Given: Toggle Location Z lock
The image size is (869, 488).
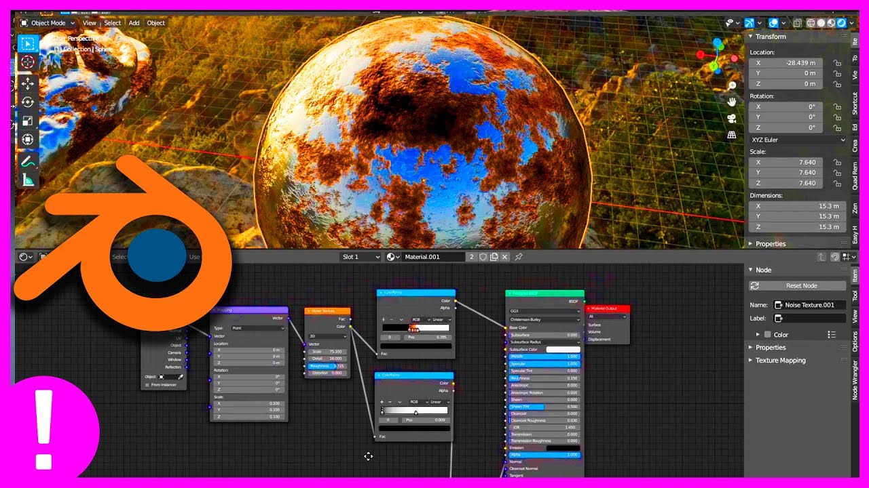Looking at the screenshot, I should [836, 84].
